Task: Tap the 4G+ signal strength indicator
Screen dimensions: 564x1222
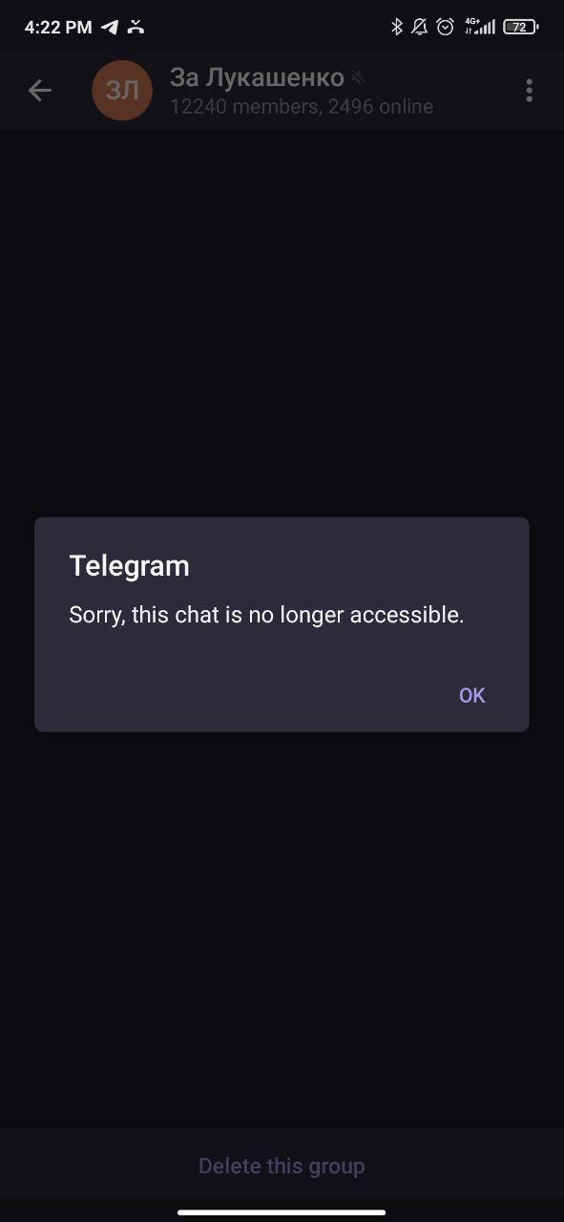Action: click(479, 27)
